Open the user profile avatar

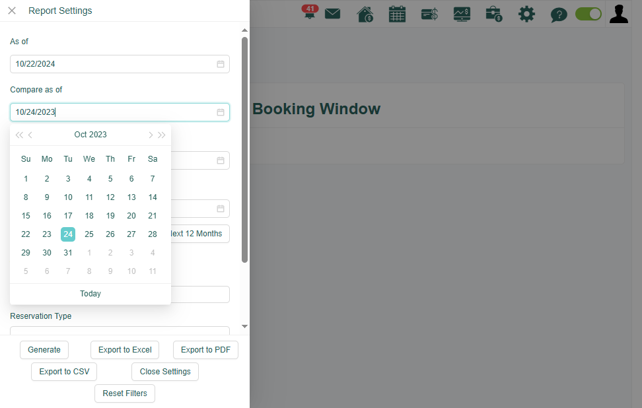[x=619, y=14]
